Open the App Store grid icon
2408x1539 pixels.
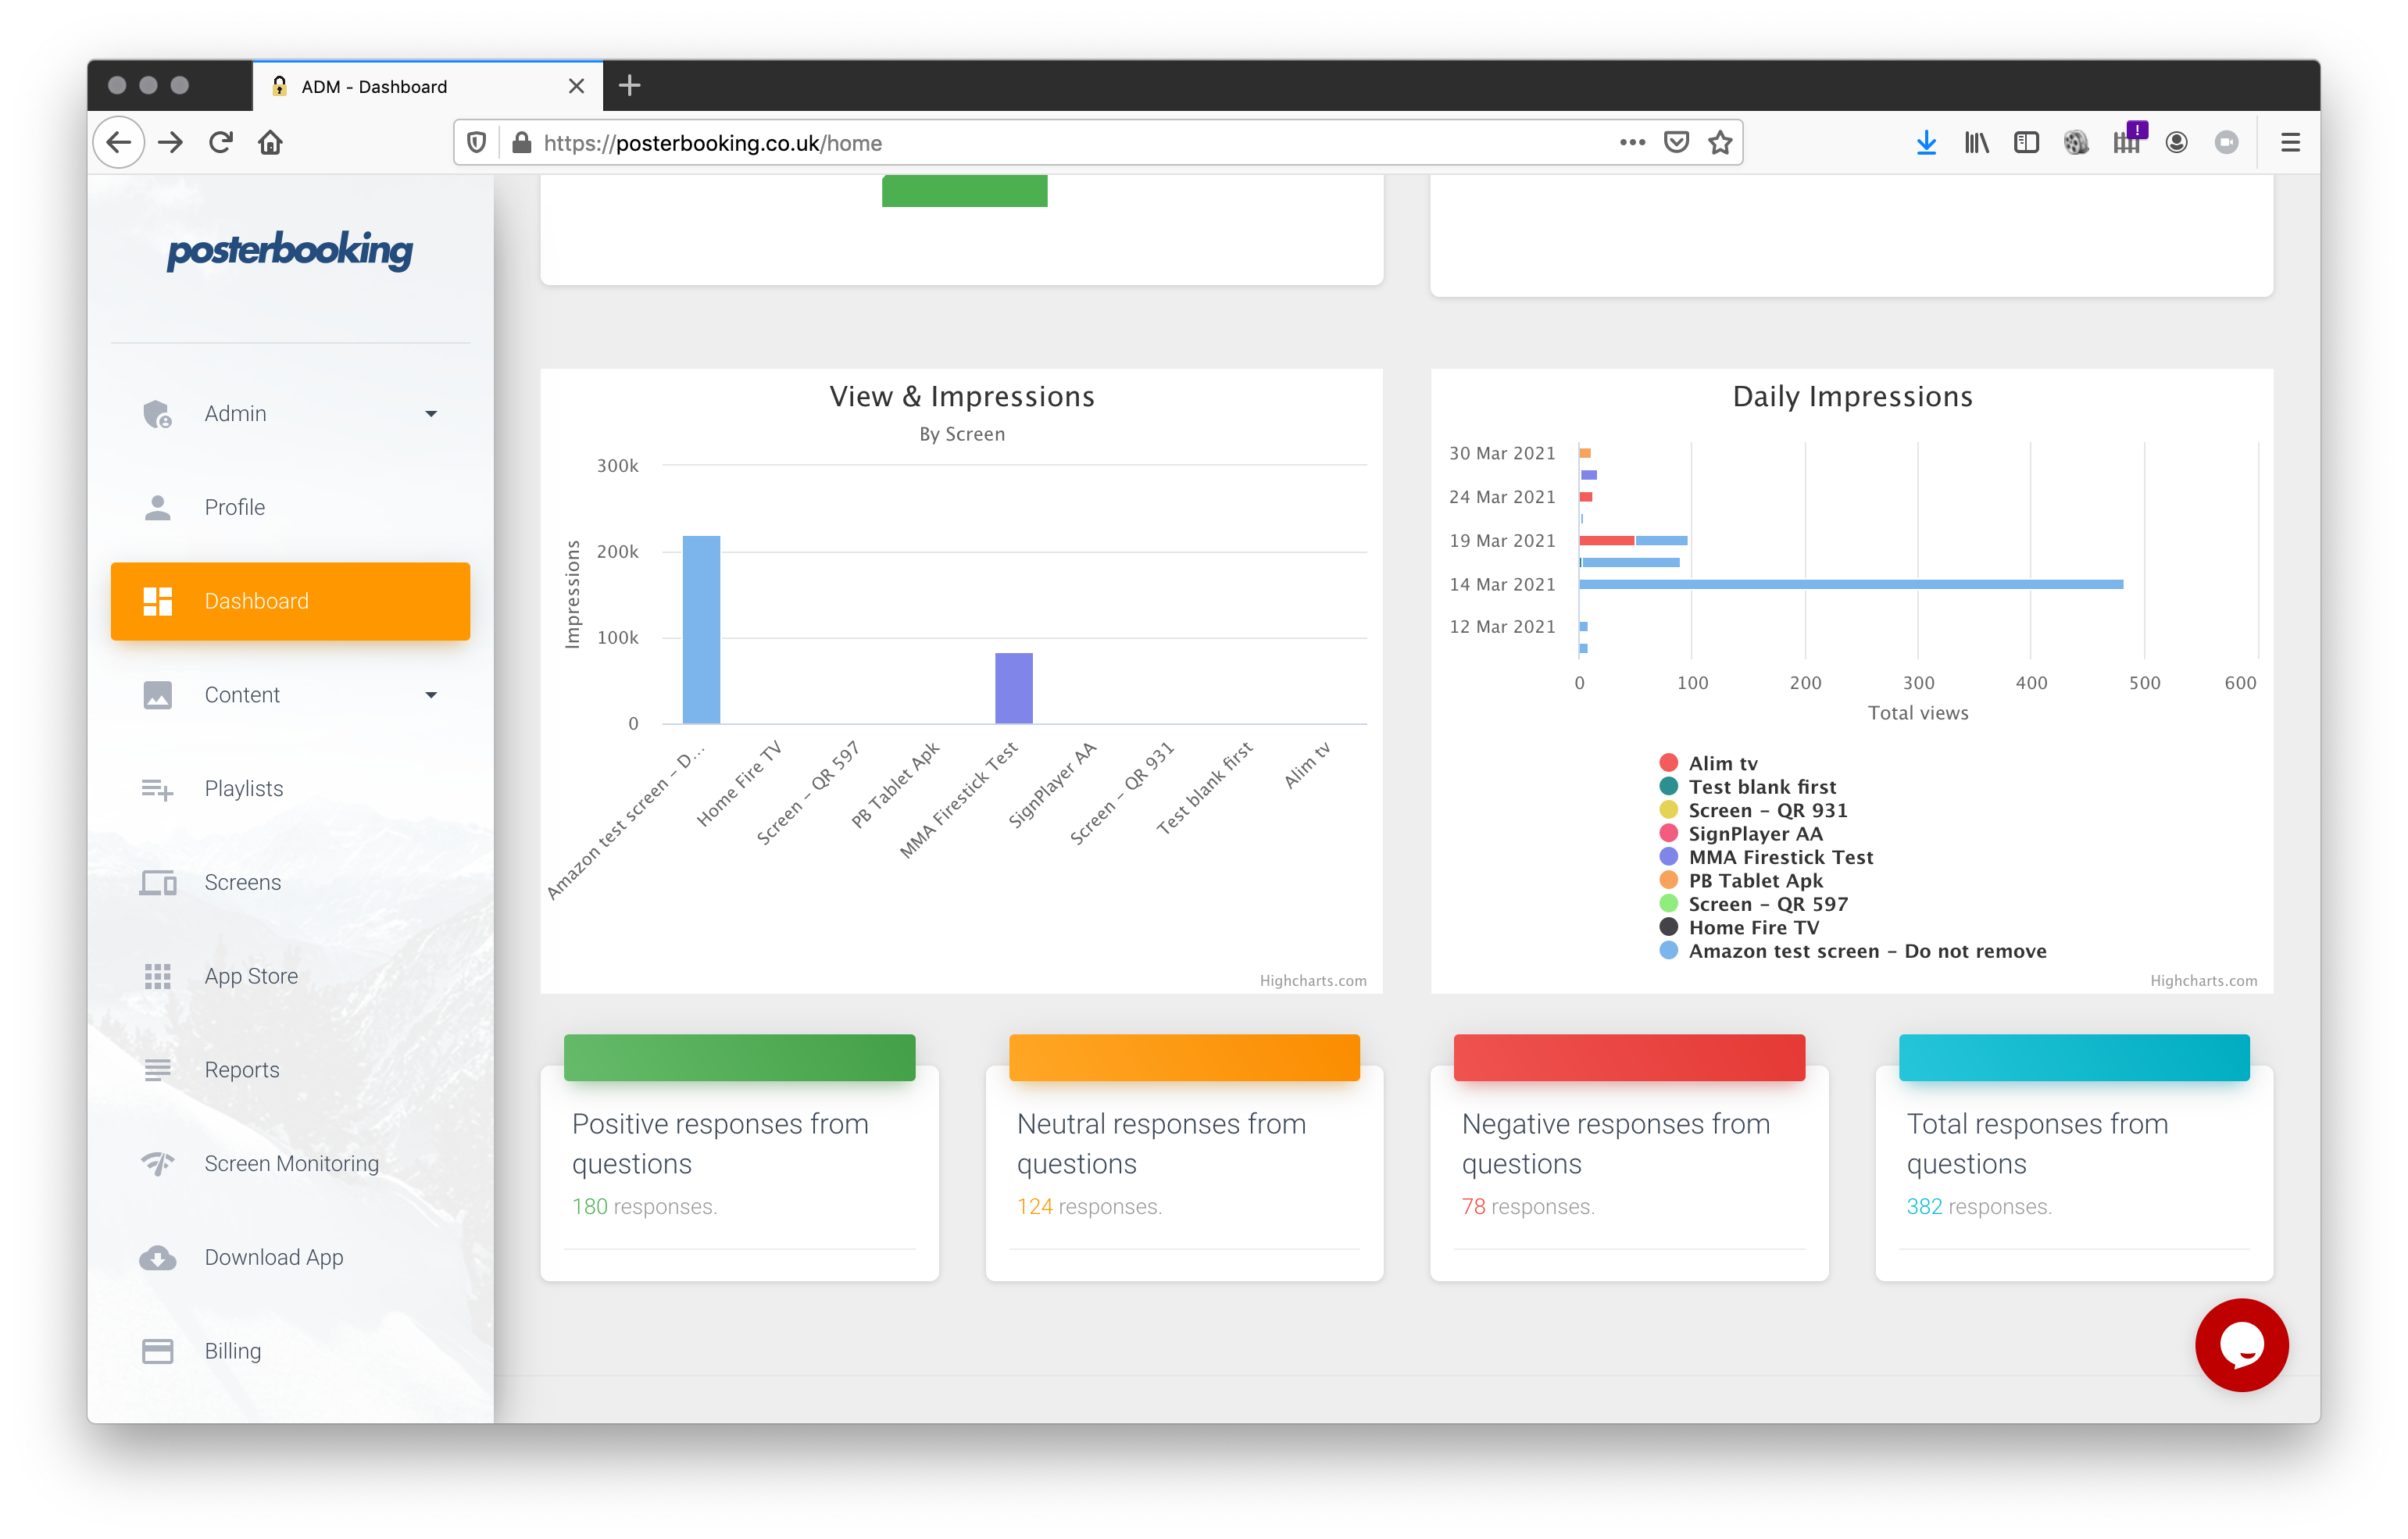pos(157,976)
